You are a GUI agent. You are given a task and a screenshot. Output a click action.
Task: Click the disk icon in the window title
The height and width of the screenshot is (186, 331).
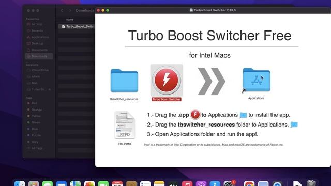191,10
